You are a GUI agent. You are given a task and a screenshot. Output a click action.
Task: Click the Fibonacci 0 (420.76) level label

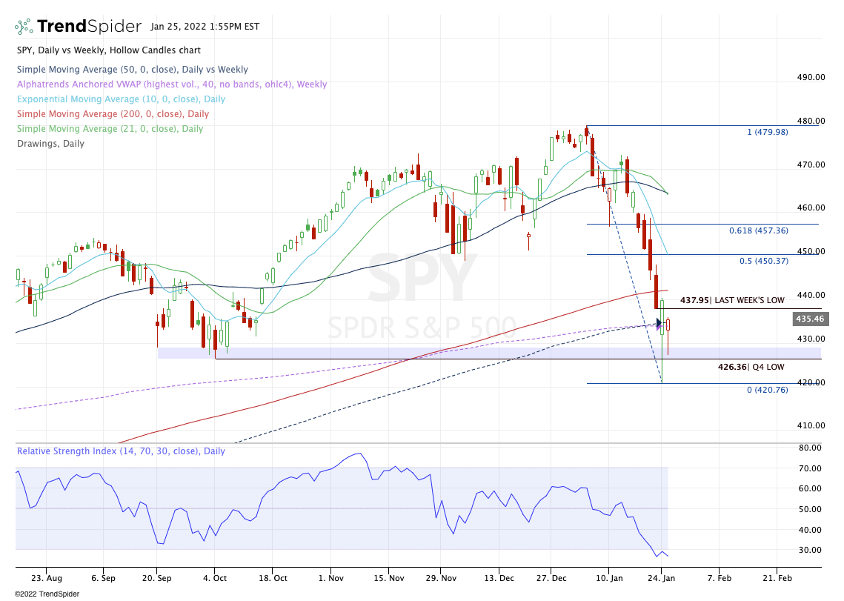(x=768, y=390)
